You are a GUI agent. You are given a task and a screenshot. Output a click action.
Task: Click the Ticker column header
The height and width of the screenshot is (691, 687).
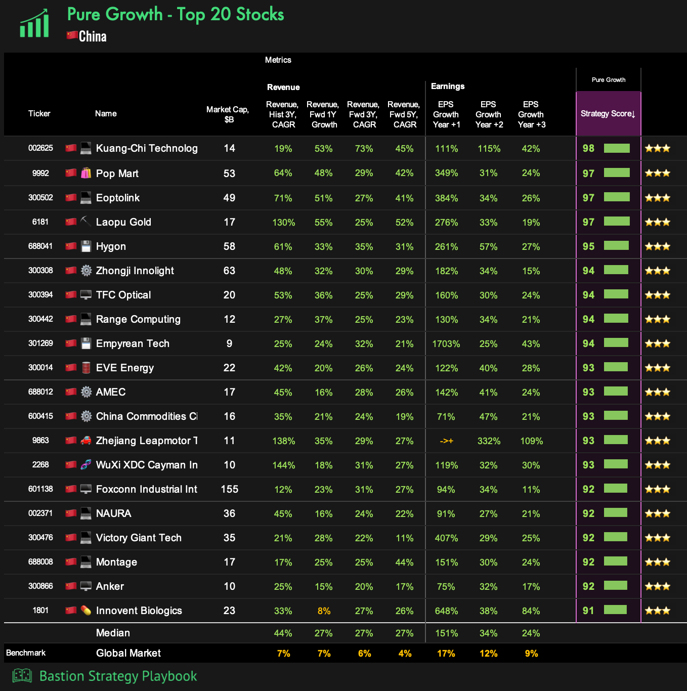39,113
